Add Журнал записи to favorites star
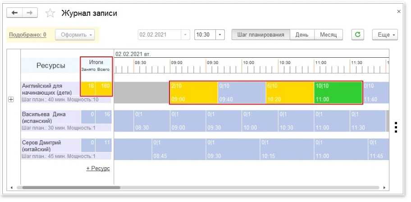This screenshot has height=202, width=411. click(50, 13)
